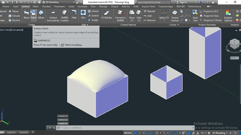Toggle dynamic input in status bar
Screen dimensions: 241x135
tap(148, 133)
